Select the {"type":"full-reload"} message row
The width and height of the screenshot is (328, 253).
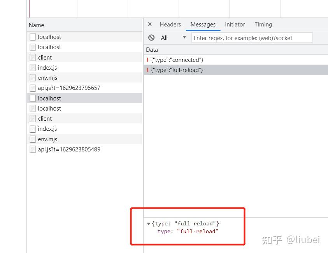(236, 70)
